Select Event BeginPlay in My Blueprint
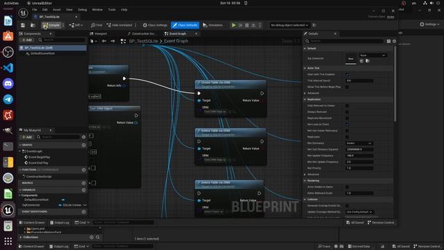Viewport: 444px width, 250px height. point(39,157)
